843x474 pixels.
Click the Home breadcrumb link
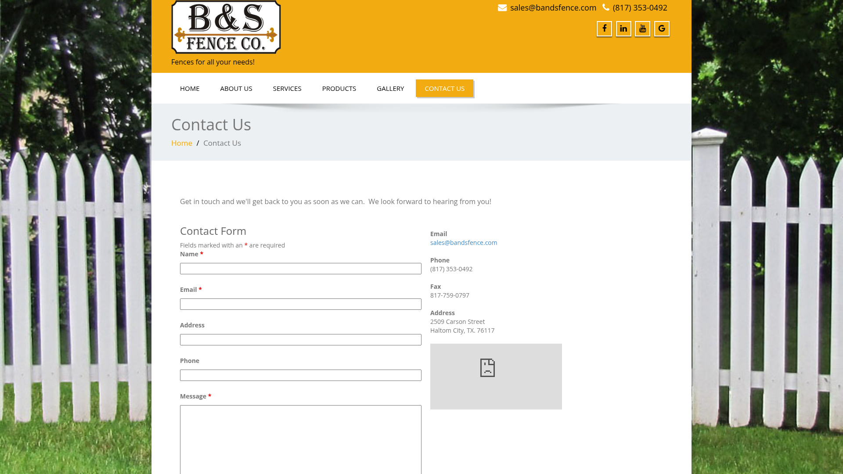[x=181, y=143]
